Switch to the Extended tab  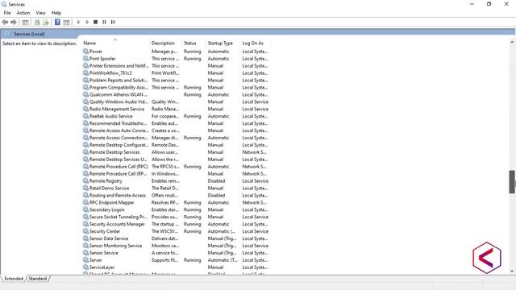click(x=14, y=279)
